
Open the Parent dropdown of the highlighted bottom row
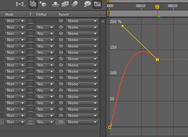(x=82, y=122)
